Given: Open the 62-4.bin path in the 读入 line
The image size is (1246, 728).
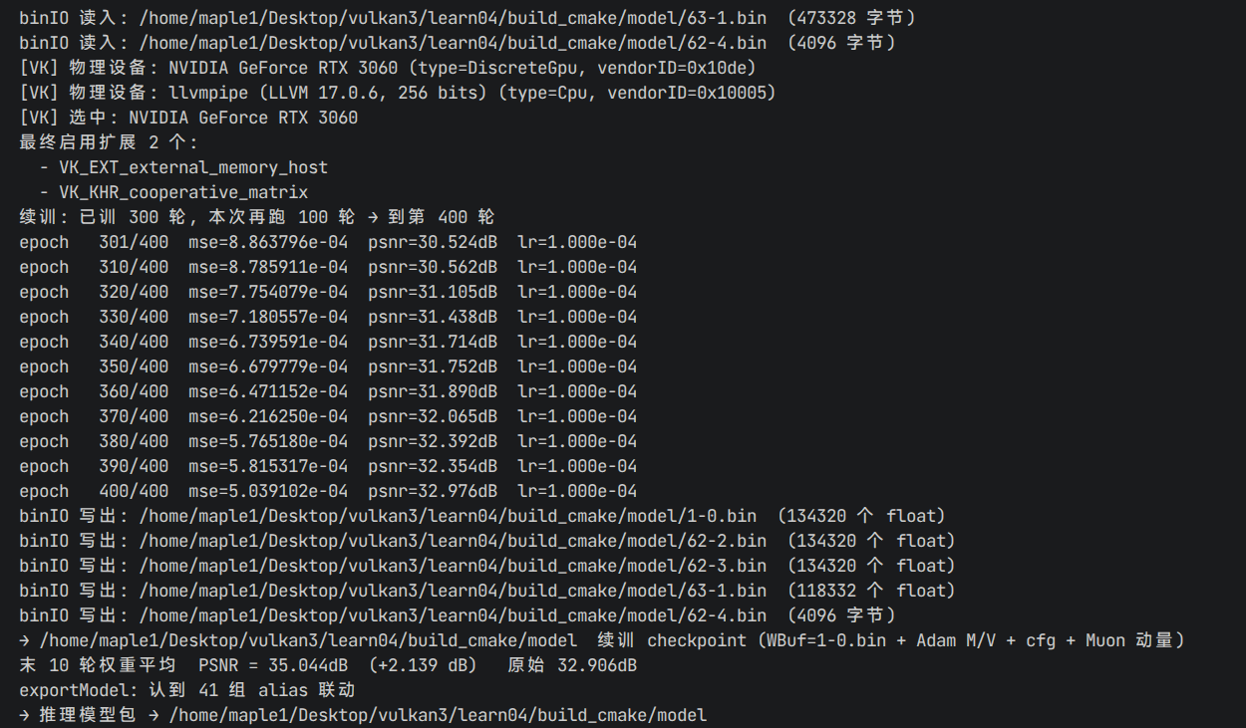Looking at the screenshot, I should coord(453,43).
